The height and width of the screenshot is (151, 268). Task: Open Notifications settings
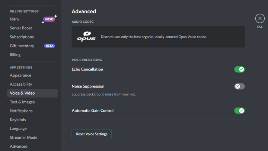click(x=21, y=111)
